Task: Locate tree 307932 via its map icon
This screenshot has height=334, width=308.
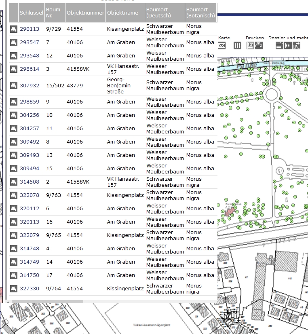Action: (x=14, y=86)
